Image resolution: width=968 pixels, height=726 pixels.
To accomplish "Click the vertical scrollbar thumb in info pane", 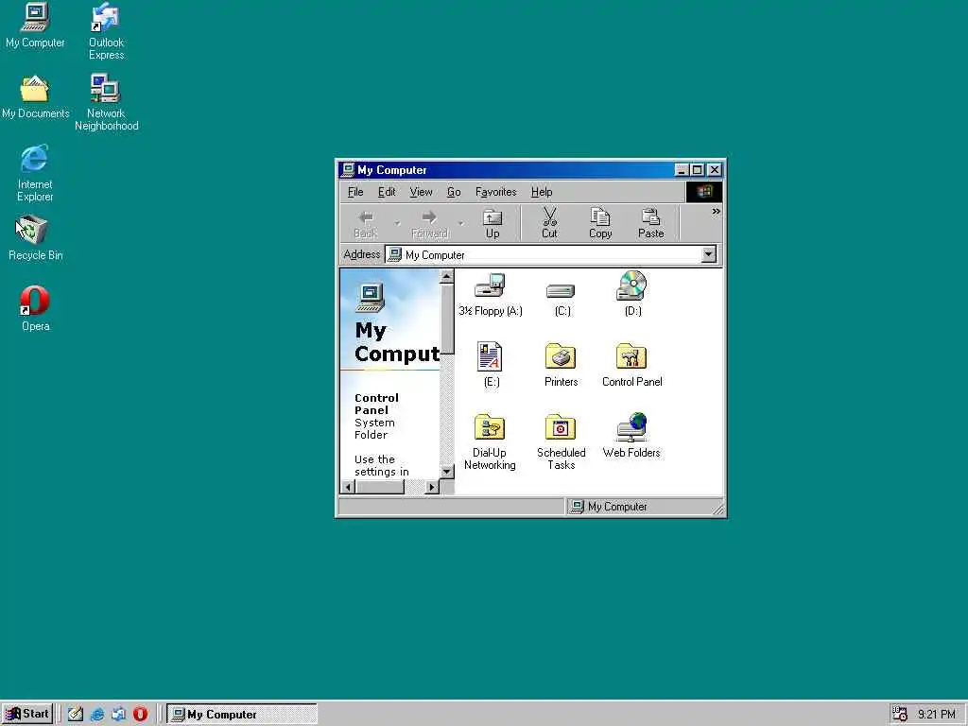I will (447, 319).
